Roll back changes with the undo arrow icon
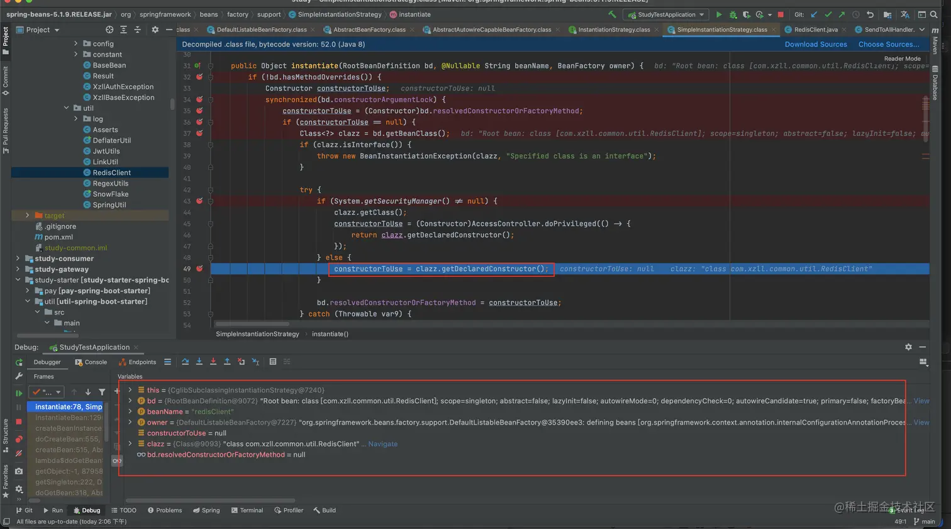 click(870, 14)
